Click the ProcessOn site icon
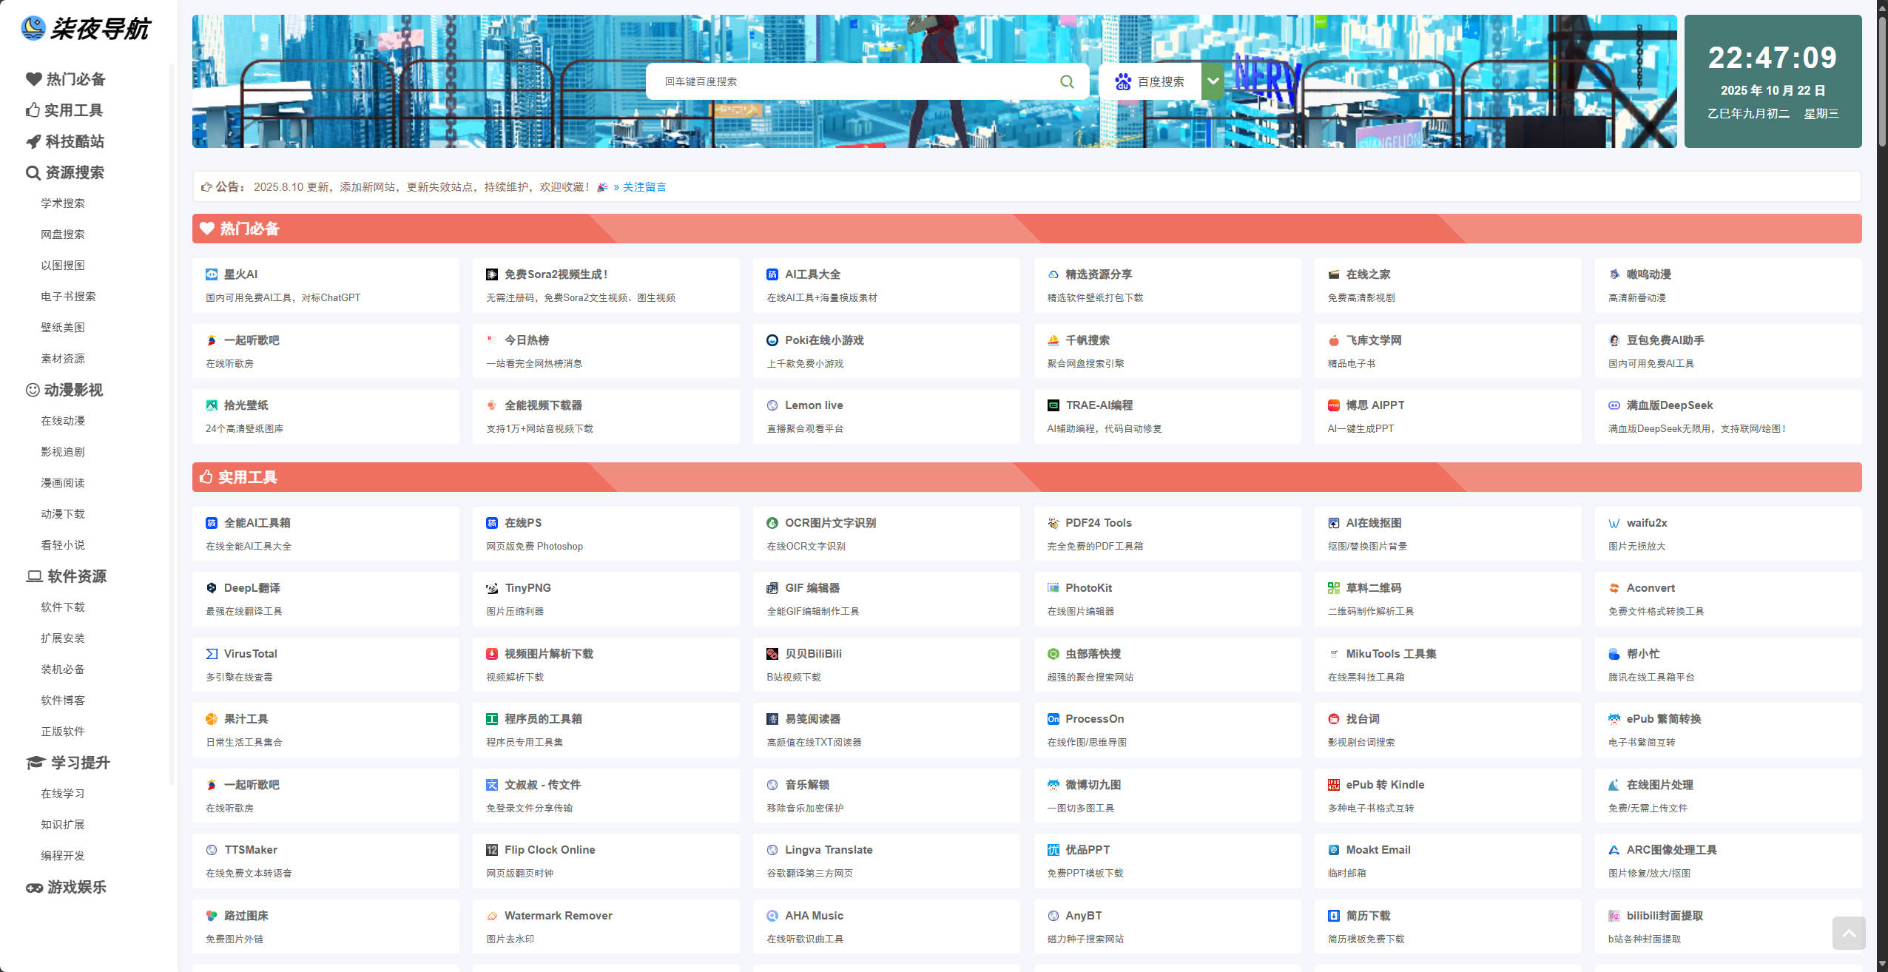This screenshot has width=1888, height=972. (x=1053, y=719)
